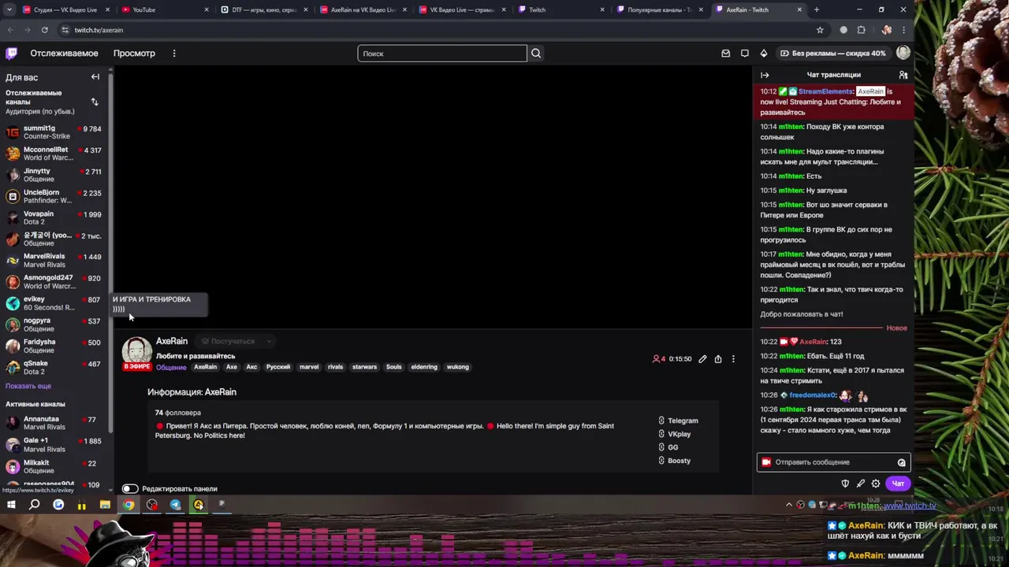
Task: Open the Boosty panel link
Action: (x=675, y=461)
